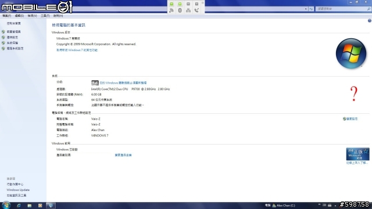This screenshot has width=372, height=209.
Task: Click the Bluetooth icon in floating panel
Action: [x=180, y=10]
